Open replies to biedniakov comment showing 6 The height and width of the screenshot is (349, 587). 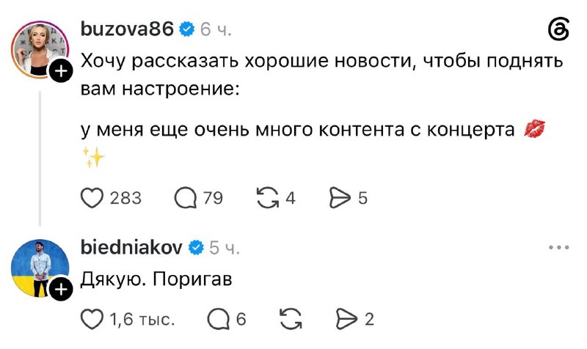[x=218, y=319]
